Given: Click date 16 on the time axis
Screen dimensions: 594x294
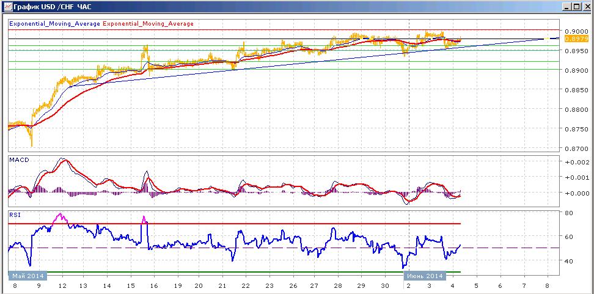Looking at the screenshot, I should (154, 286).
